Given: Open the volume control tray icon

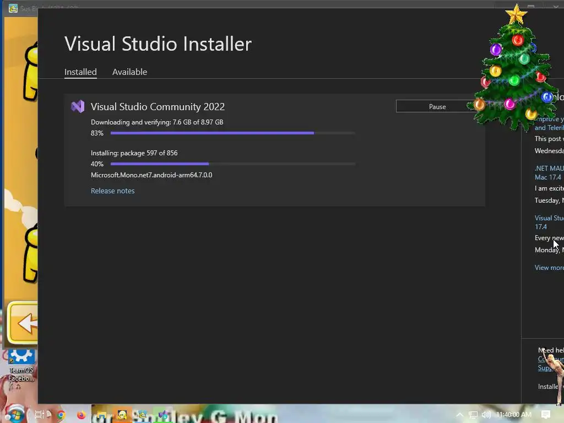Looking at the screenshot, I should [x=486, y=415].
